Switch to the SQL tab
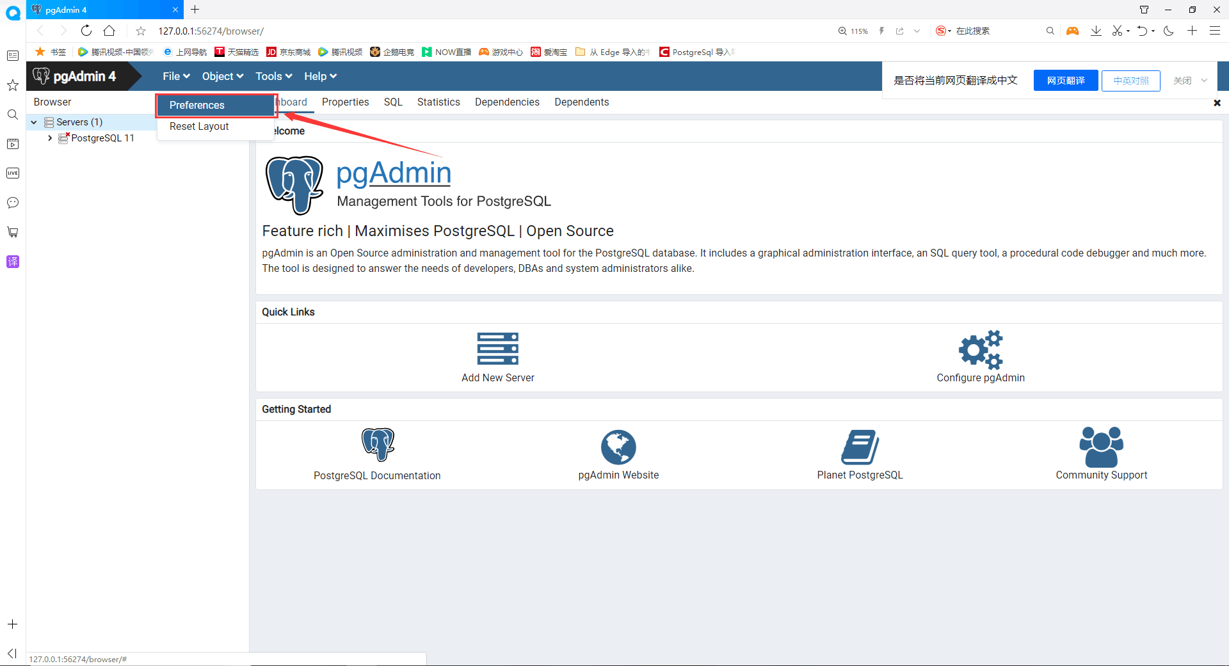Screen dimensions: 1229x666 pyautogui.click(x=393, y=102)
